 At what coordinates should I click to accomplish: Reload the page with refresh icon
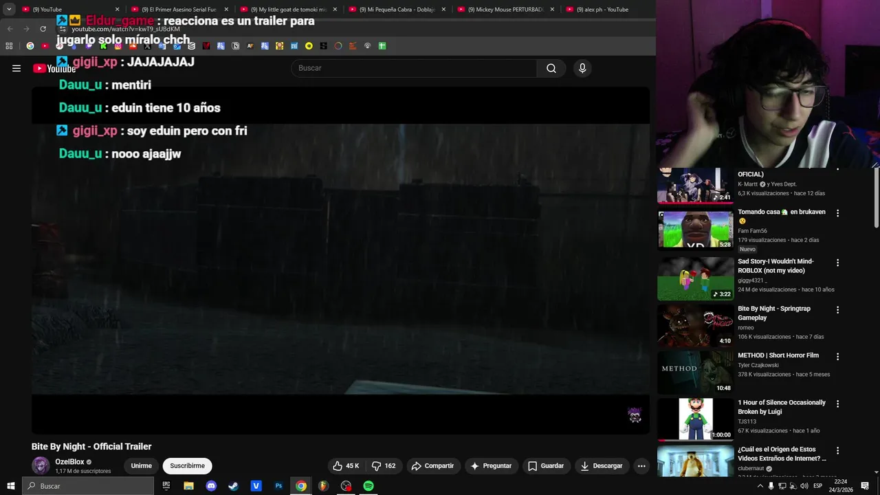coord(43,29)
